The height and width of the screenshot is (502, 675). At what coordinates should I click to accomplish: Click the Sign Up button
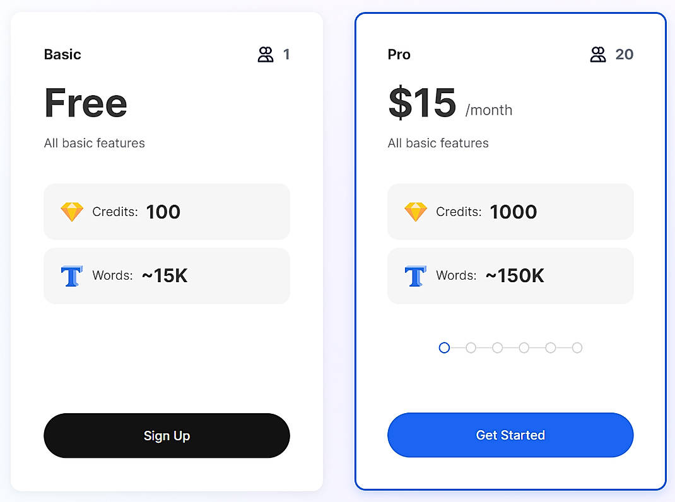(167, 435)
